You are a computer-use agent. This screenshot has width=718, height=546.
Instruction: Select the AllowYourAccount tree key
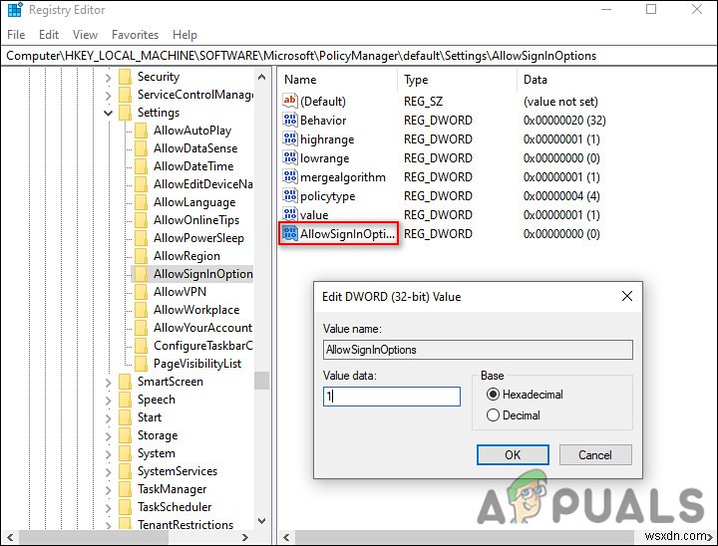coord(202,328)
